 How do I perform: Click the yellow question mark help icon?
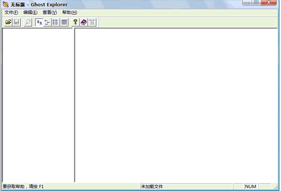[x=75, y=22]
